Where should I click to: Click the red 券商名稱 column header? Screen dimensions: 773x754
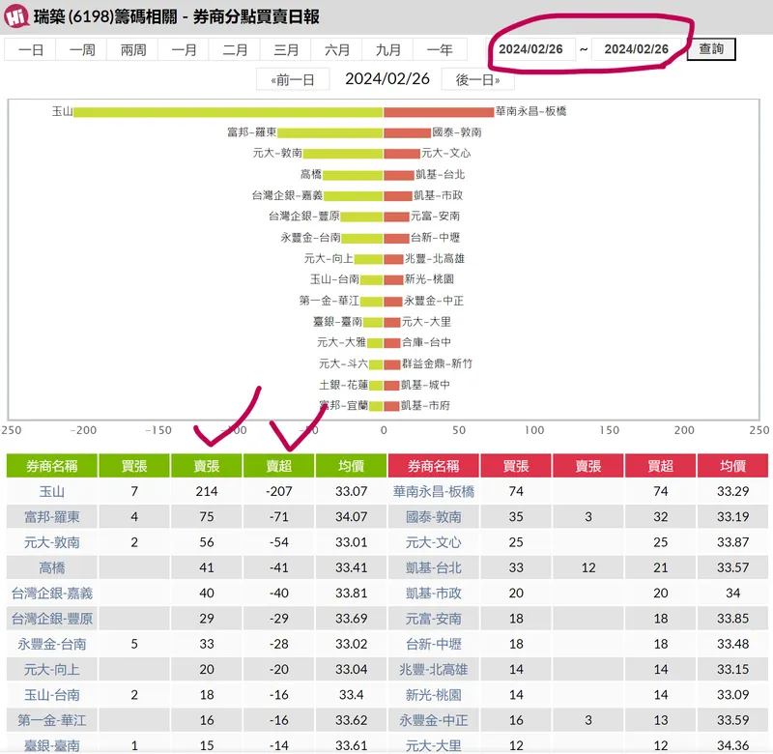(x=433, y=466)
